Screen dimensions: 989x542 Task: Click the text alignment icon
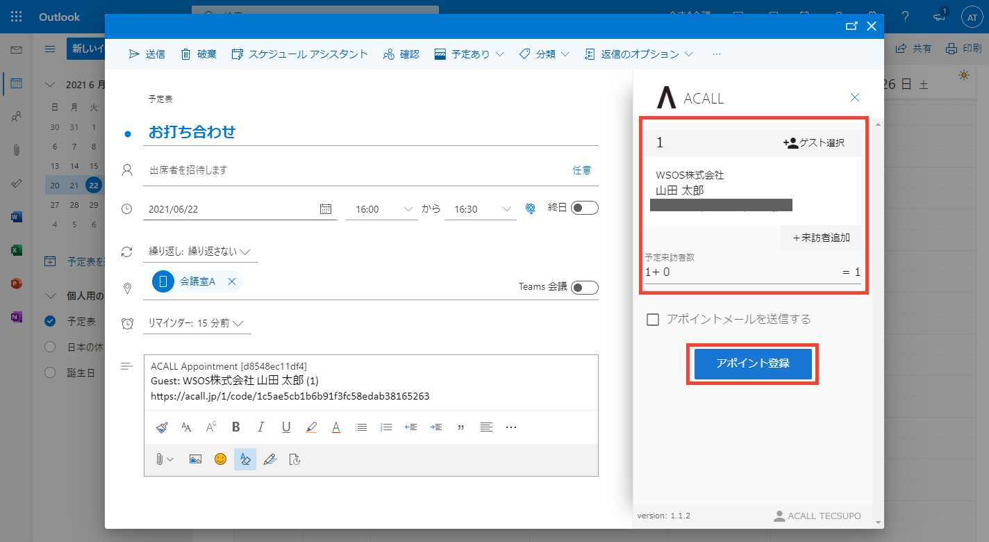[x=486, y=427]
